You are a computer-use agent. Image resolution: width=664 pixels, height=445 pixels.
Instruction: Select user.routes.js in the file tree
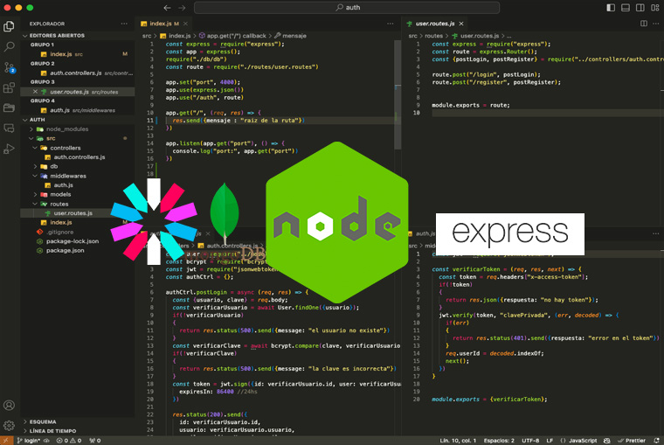73,213
